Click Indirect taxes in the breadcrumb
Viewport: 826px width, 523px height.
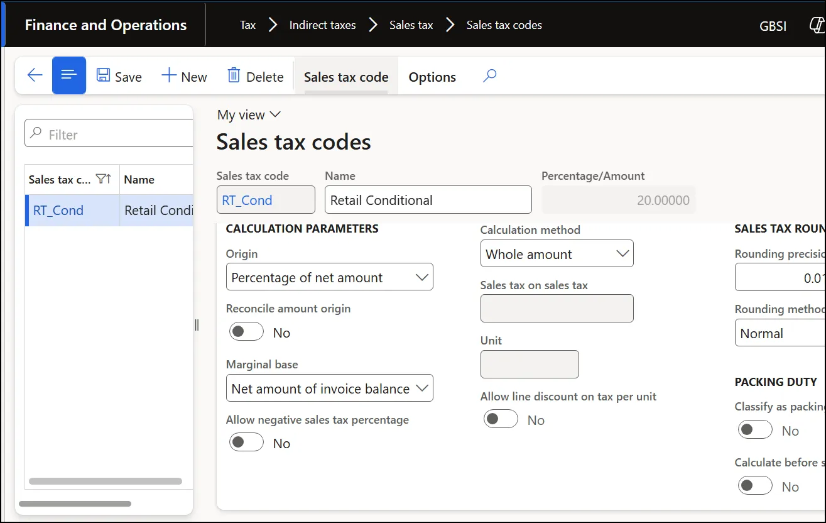(x=323, y=25)
